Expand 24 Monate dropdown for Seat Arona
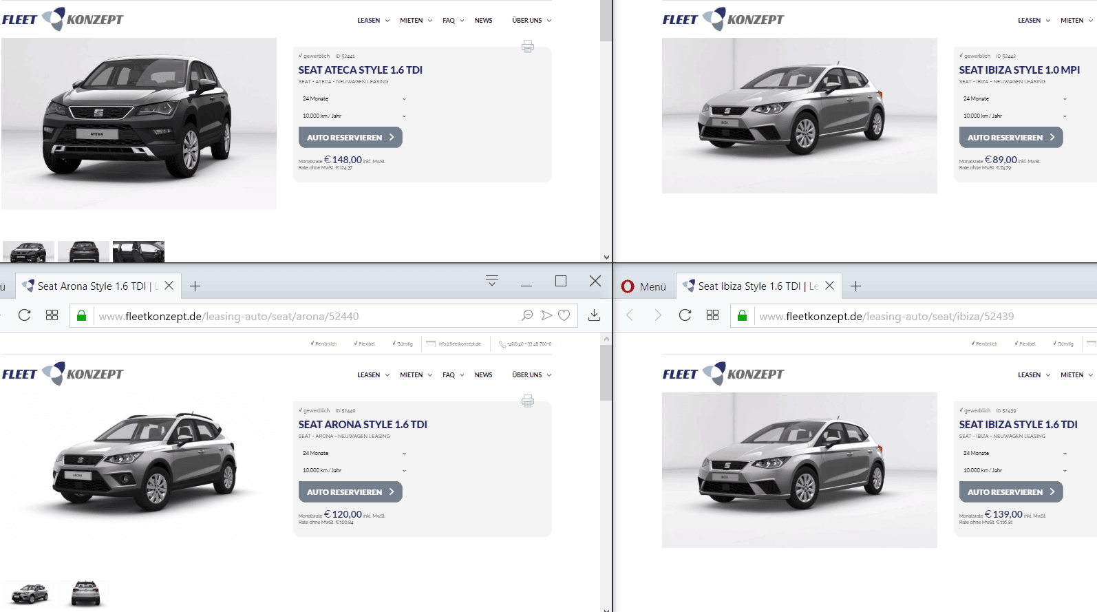 [354, 453]
